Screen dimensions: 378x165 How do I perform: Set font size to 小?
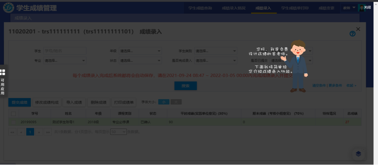pyautogui.click(x=163, y=102)
